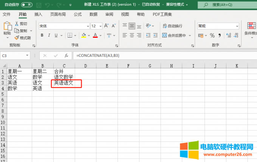
Task: Click Merge and Center (合并后居中)
Action: (174, 35)
